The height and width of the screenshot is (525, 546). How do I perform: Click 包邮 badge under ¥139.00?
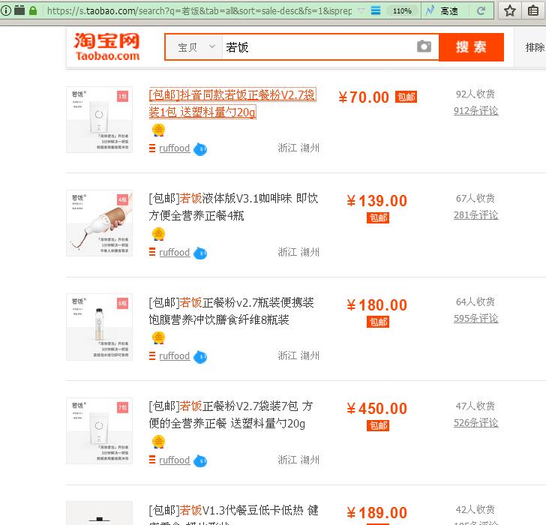378,218
